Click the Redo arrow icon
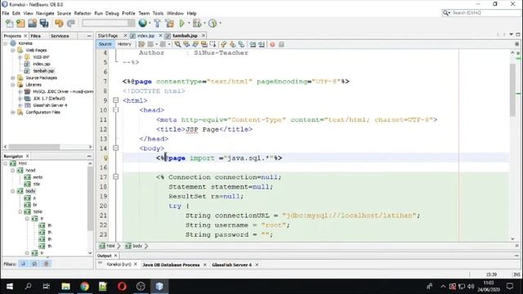Image resolution: width=523 pixels, height=294 pixels. coord(71,24)
